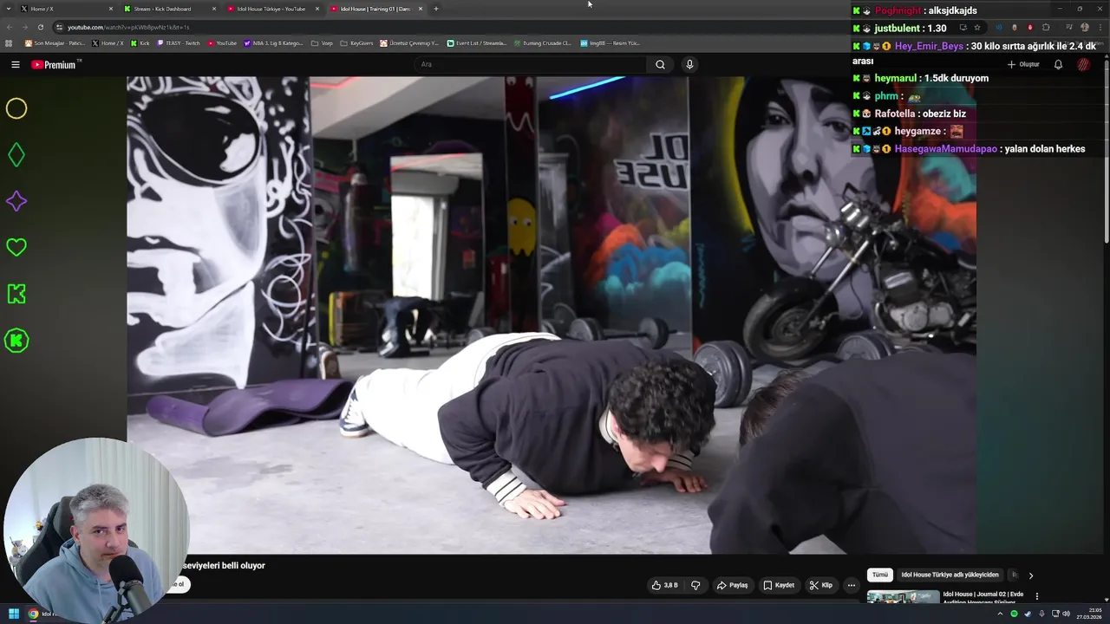Open NBA 3. Lig B Kategorisi bookmark
1110x624 pixels.
[274, 42]
